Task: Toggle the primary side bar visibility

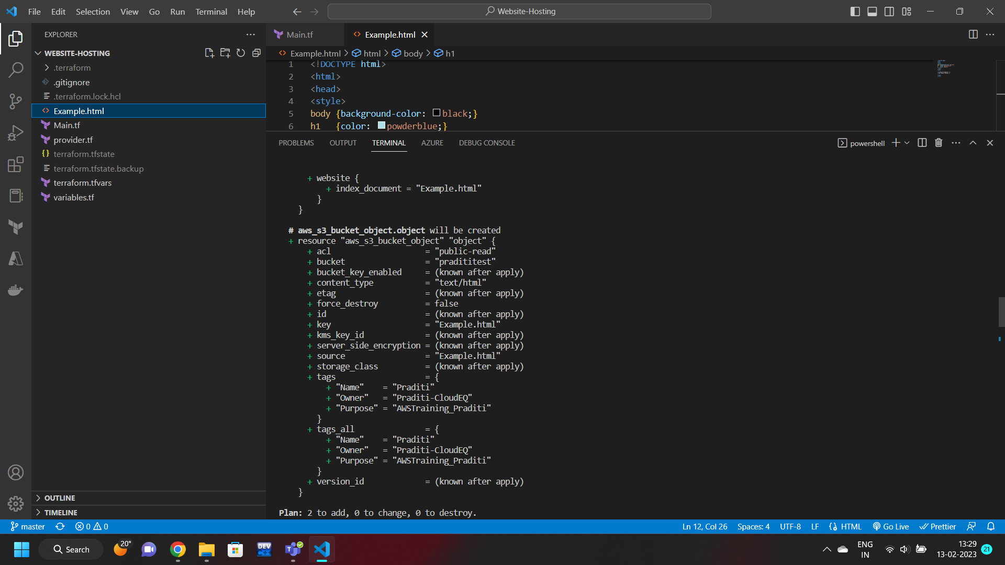Action: click(x=855, y=11)
